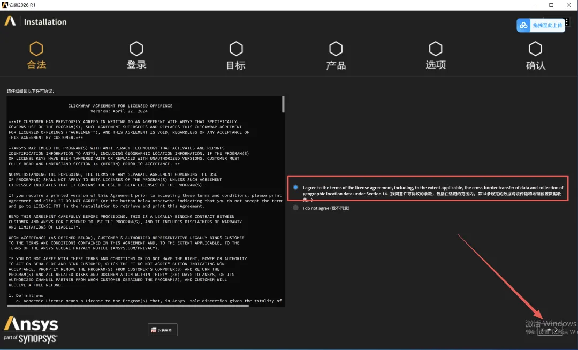Viewport: 578px width, 350px height.
Task: Click the title bar Ansys application icon
Action: click(5, 5)
